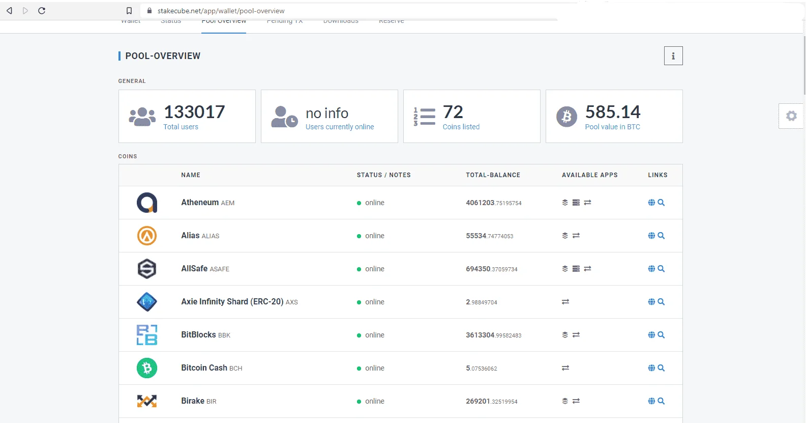Viewport: 806px width, 423px height.
Task: Click the masternode server icon for Atheneum
Action: (576, 203)
